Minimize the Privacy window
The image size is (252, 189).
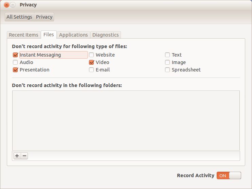(x=13, y=5)
